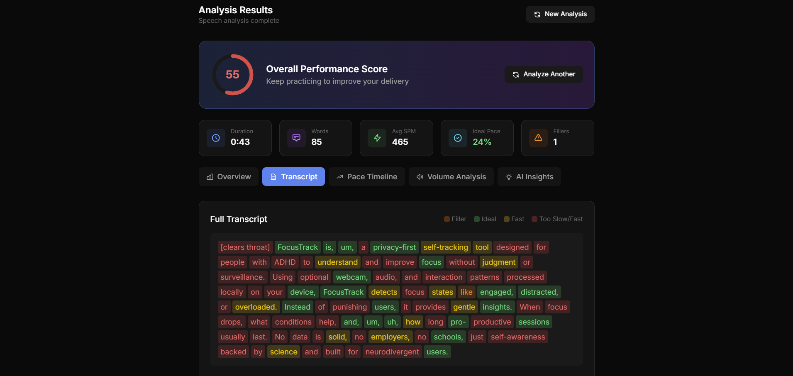Go to the AI Insights tab
Screen dimensions: 793x376
[529, 177]
